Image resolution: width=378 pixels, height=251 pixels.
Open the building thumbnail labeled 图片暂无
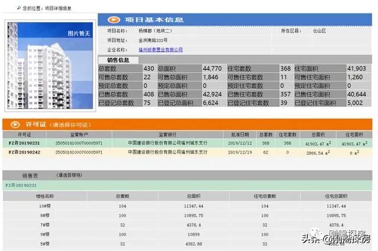(x=50, y=66)
